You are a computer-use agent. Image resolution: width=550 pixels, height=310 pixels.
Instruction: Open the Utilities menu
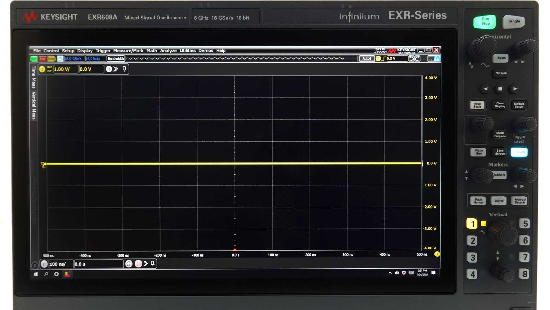pyautogui.click(x=188, y=51)
